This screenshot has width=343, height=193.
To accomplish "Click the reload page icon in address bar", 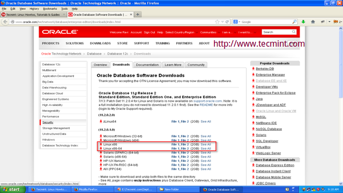I will click(227, 22).
